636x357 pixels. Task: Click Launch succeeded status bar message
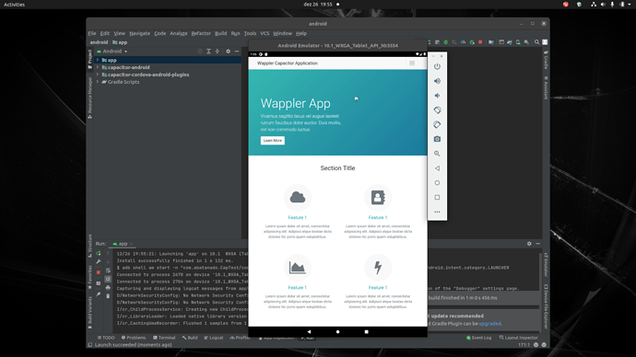point(133,345)
